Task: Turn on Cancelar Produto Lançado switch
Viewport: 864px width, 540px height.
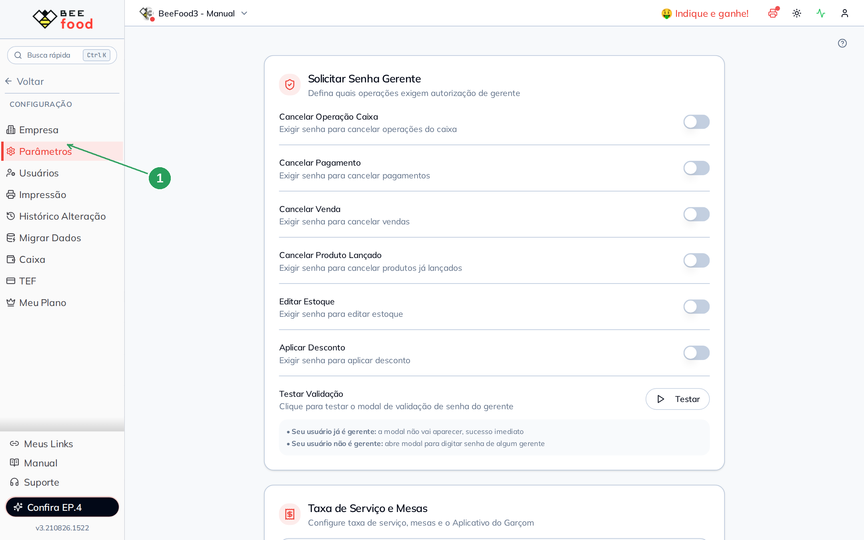Action: click(x=696, y=260)
